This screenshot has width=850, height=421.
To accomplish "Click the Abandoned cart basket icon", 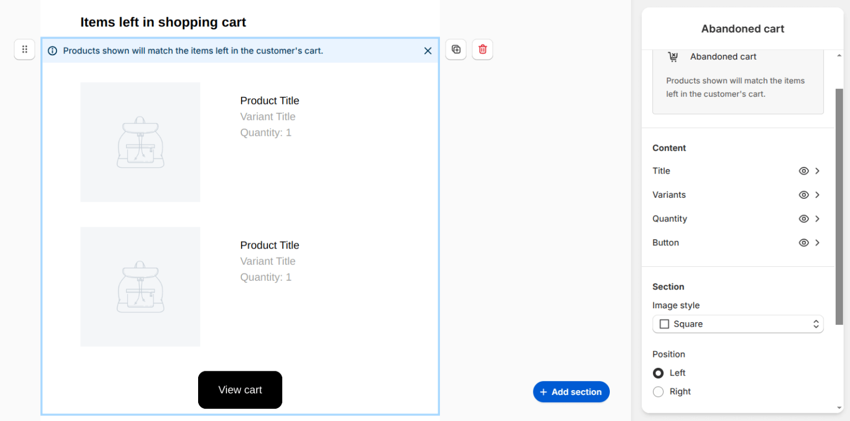I will (x=673, y=56).
